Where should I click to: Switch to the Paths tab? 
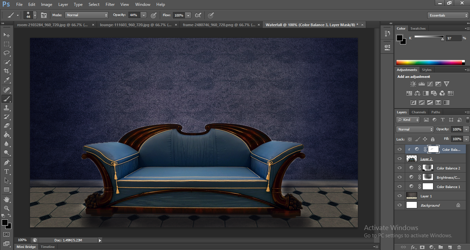point(436,112)
